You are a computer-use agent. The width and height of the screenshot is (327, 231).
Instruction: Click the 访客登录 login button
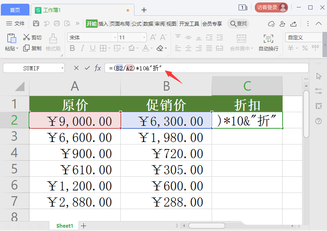[271, 7]
